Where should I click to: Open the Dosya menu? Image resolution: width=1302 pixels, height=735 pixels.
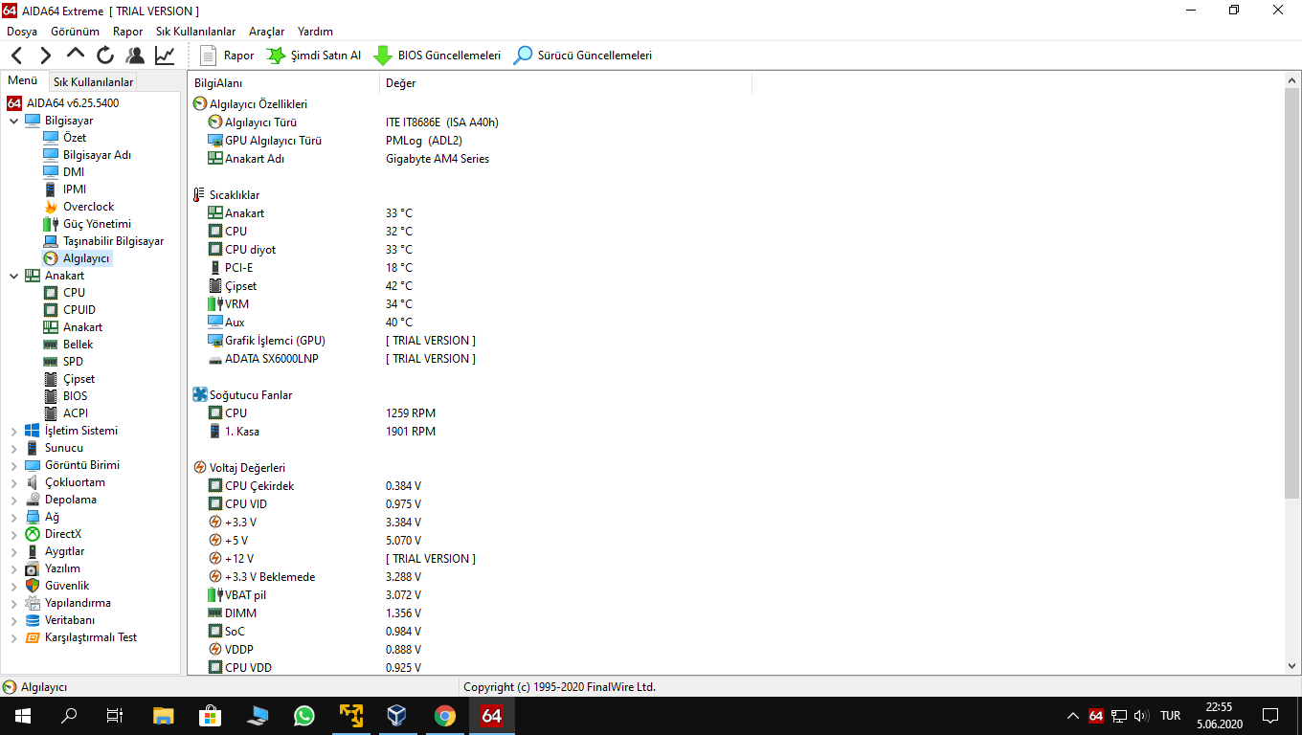22,32
